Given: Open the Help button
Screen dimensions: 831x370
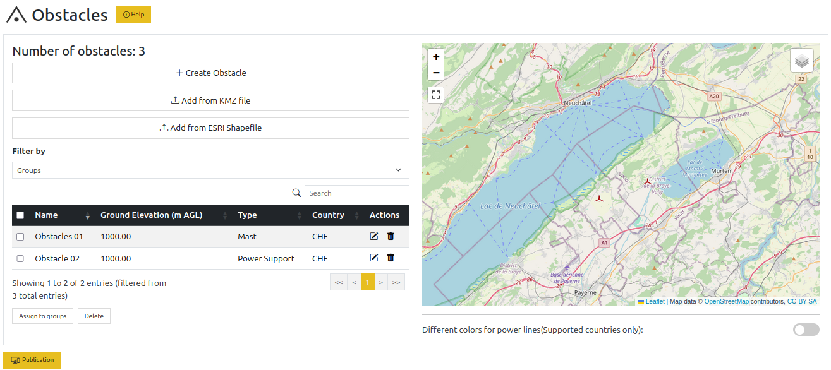Looking at the screenshot, I should [133, 15].
